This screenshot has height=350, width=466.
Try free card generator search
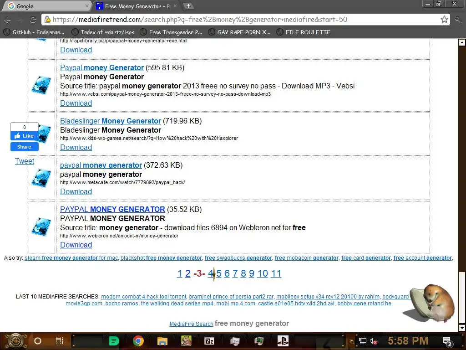[x=366, y=258]
